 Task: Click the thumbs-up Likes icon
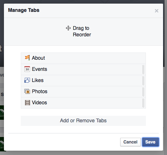tap(27, 80)
